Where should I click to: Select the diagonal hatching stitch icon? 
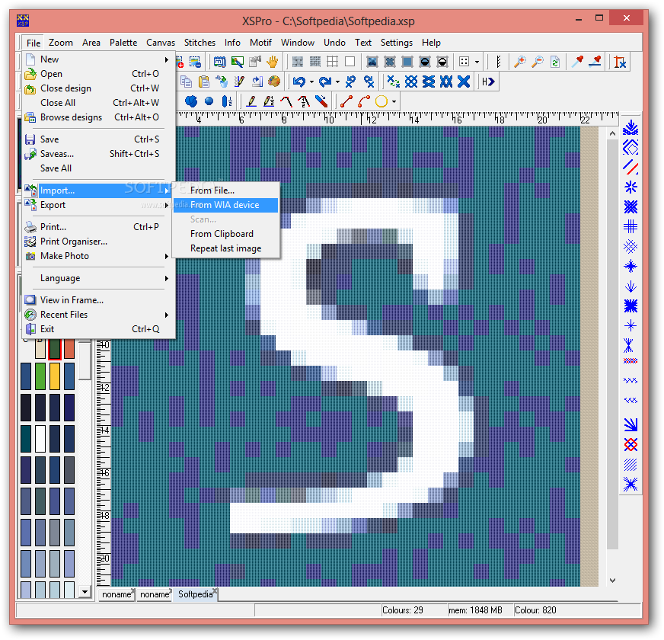point(630,465)
